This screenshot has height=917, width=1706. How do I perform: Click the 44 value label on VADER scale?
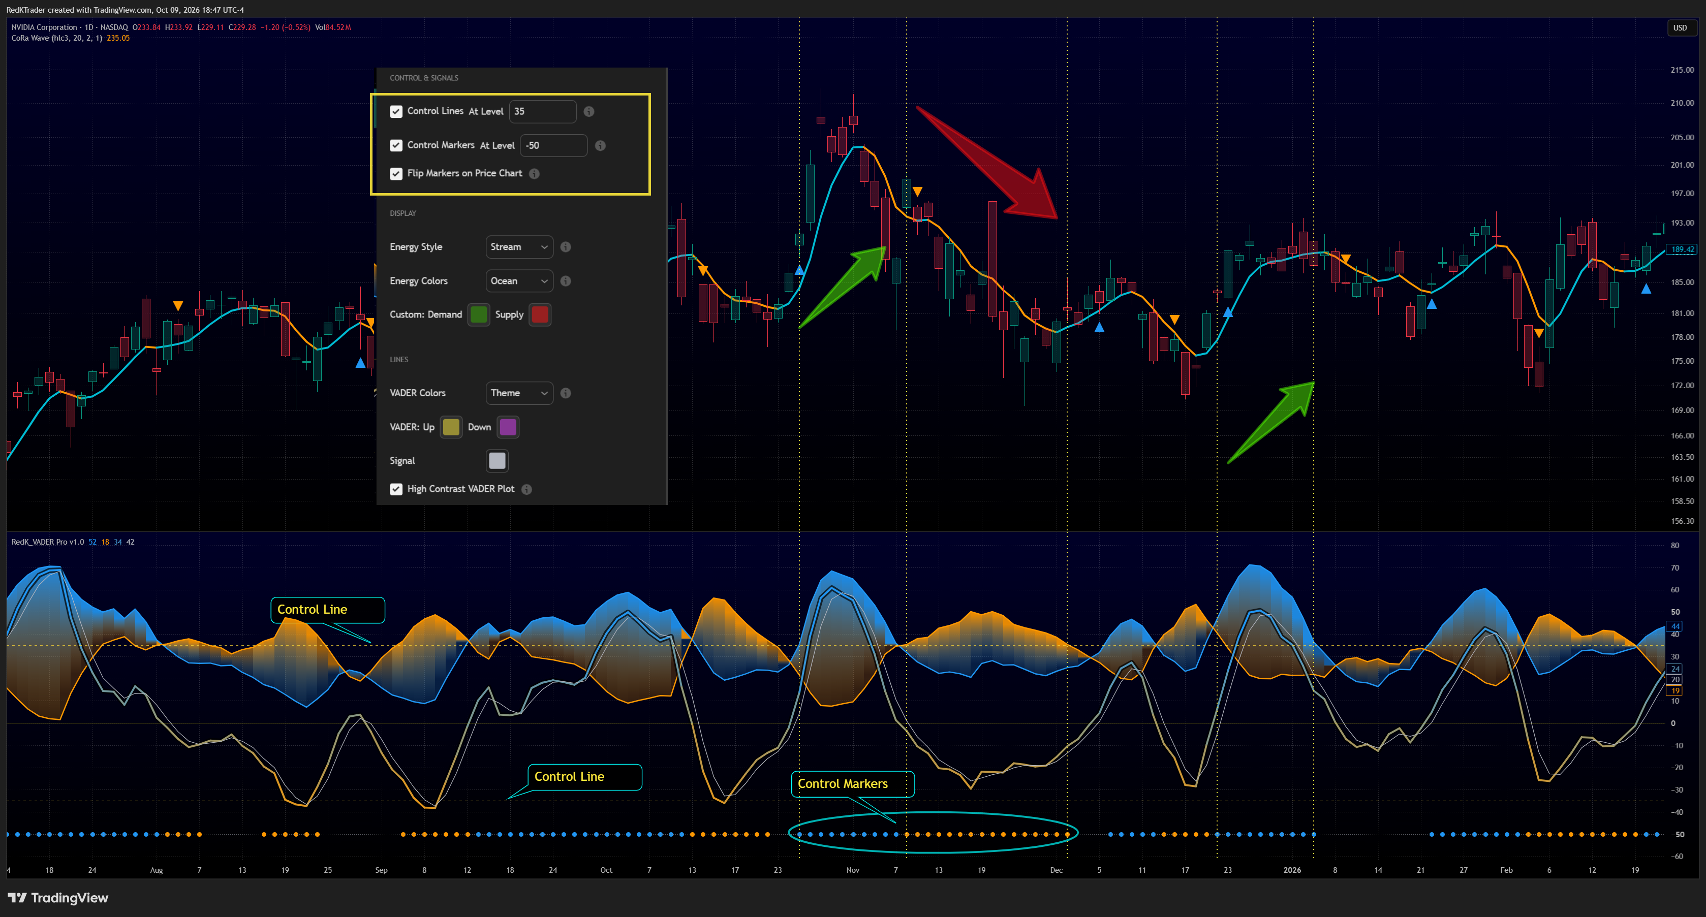click(1675, 626)
